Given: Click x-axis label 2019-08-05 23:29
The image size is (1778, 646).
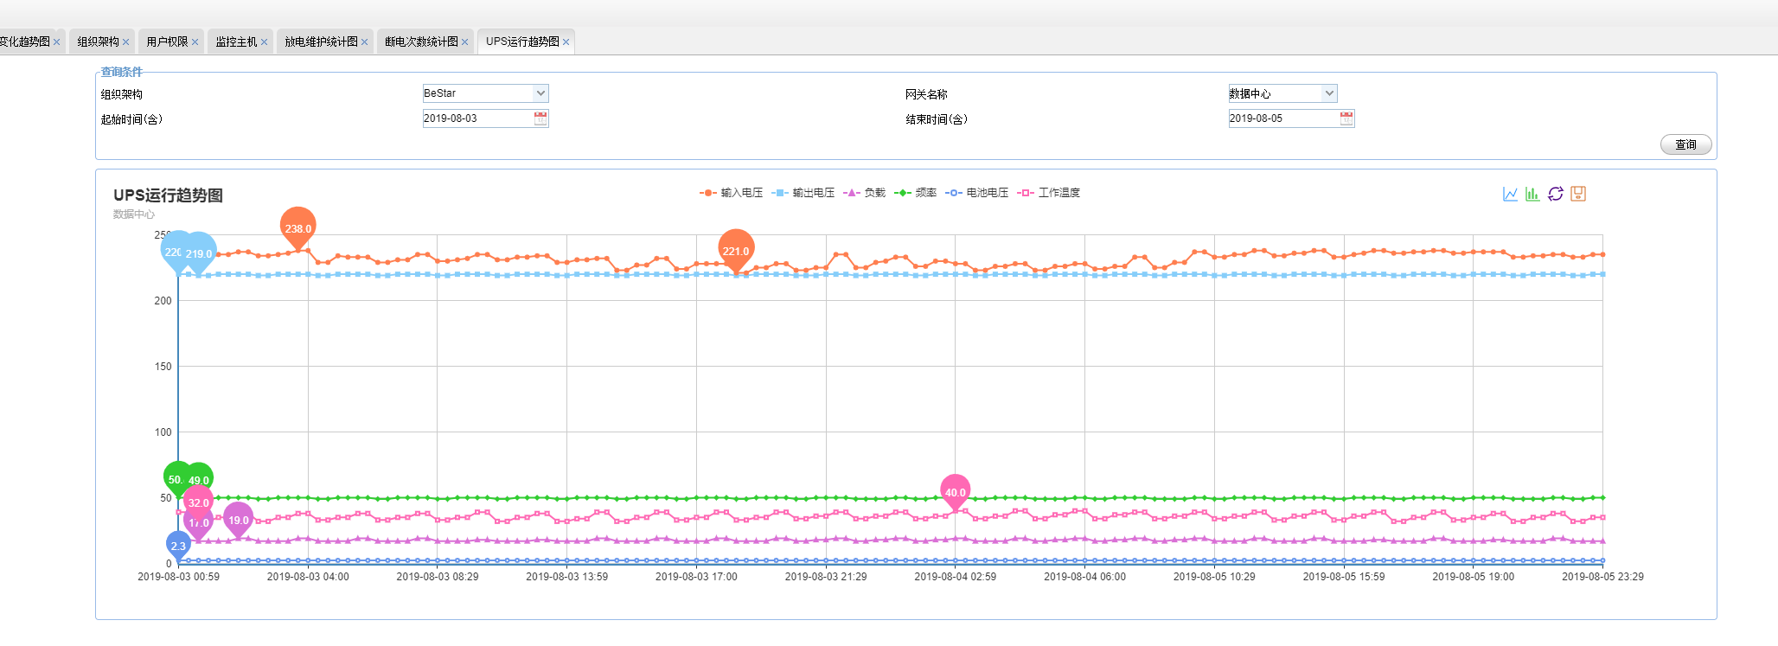Looking at the screenshot, I should coord(1602,577).
